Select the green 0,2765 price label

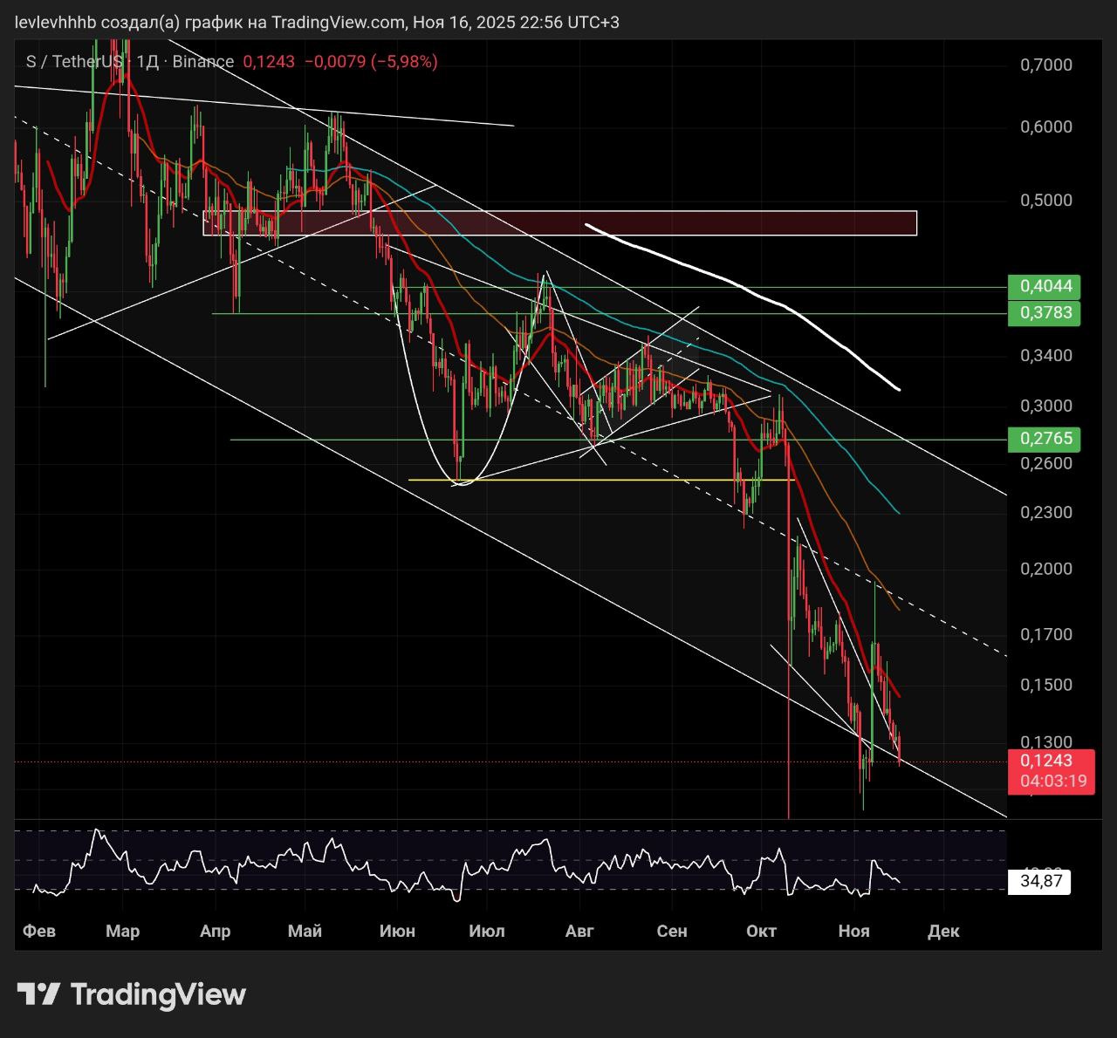coord(1045,439)
